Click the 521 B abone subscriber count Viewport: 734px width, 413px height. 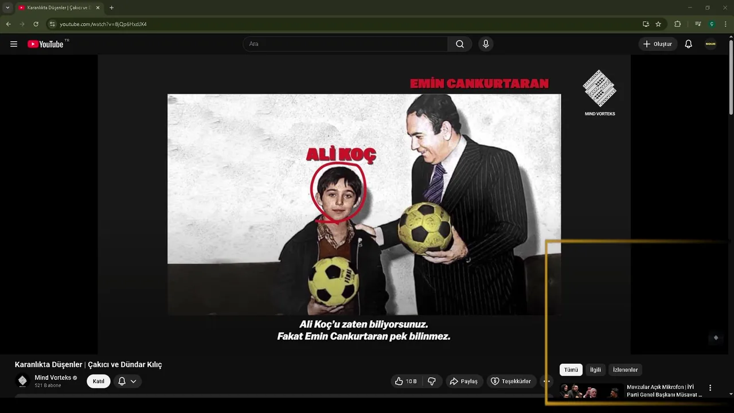(x=48, y=385)
